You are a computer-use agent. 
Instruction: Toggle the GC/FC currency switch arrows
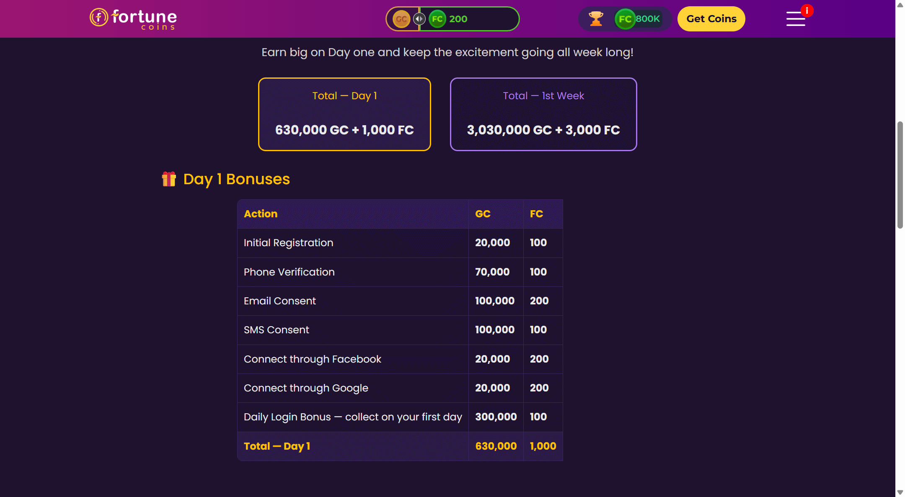(x=419, y=19)
